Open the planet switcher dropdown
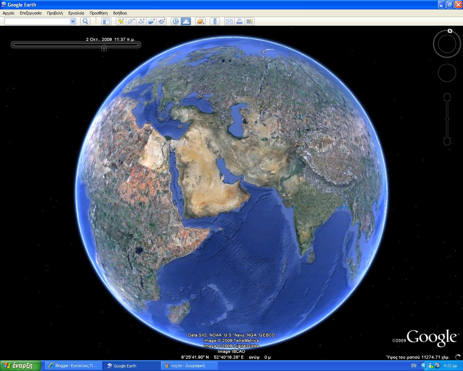 (x=200, y=21)
